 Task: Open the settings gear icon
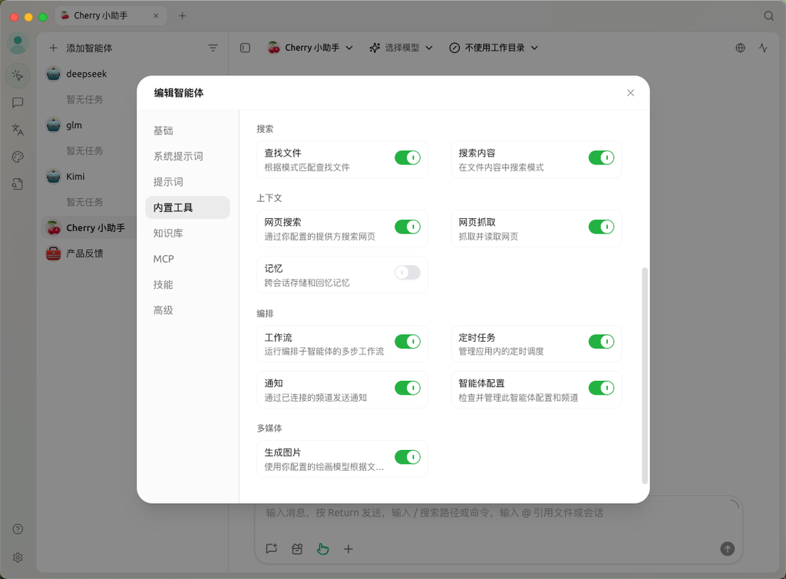tap(18, 558)
